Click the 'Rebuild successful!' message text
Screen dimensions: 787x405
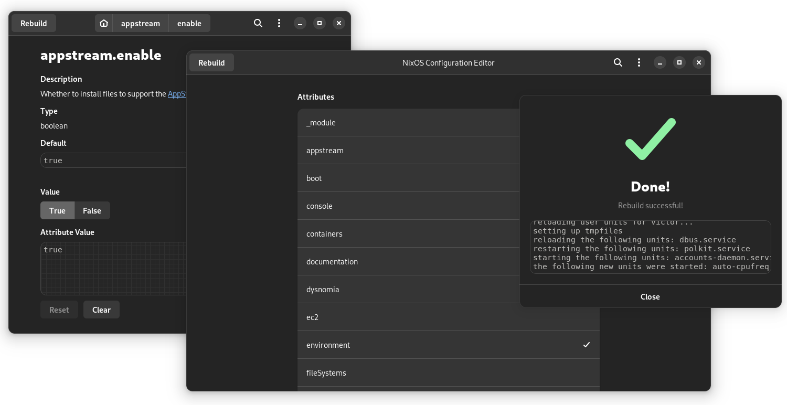tap(650, 206)
